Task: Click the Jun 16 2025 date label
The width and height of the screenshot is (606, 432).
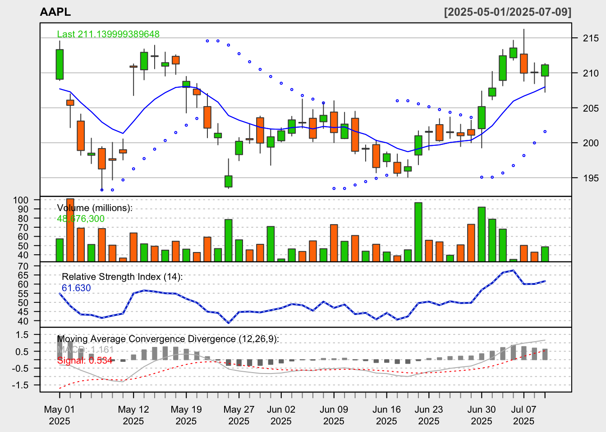Action: click(x=386, y=415)
